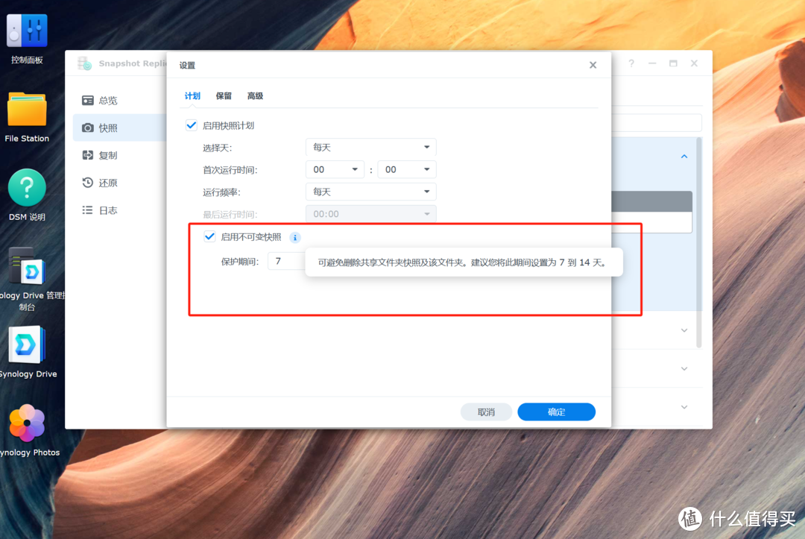Launch Synology Photos
This screenshot has height=539, width=805.
(28, 423)
